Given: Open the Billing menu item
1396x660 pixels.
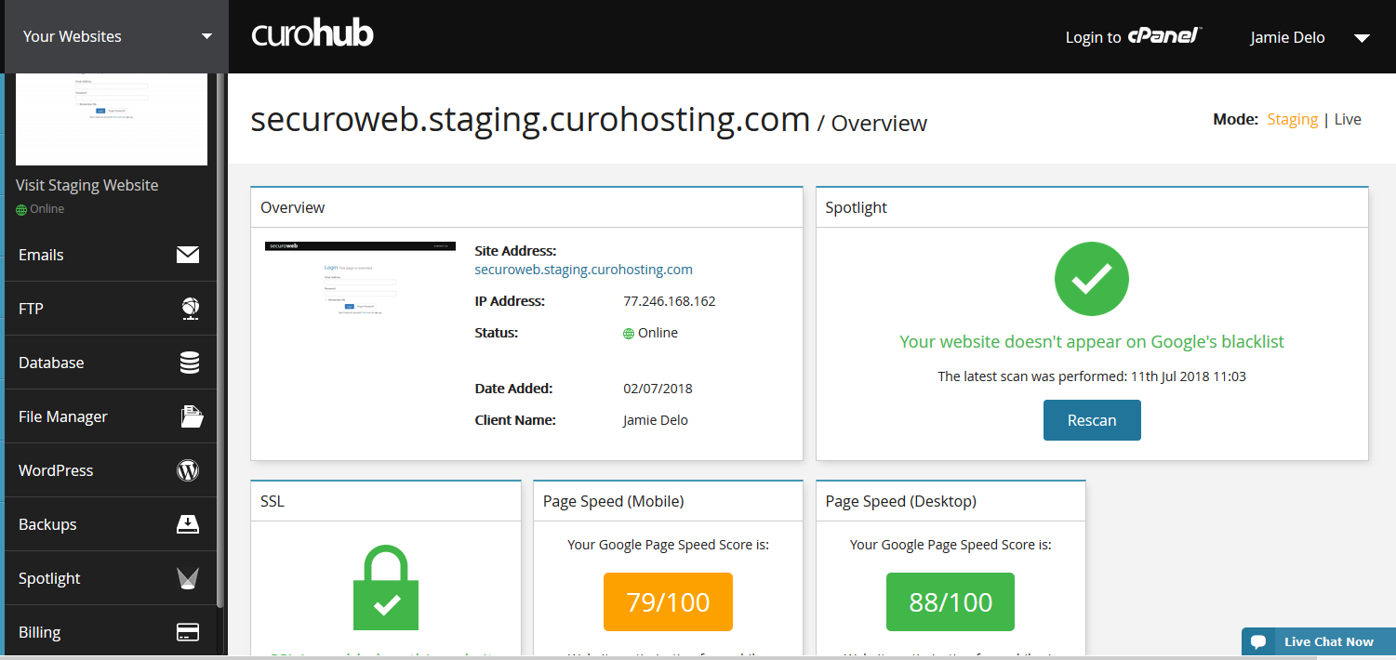Looking at the screenshot, I should pyautogui.click(x=111, y=632).
